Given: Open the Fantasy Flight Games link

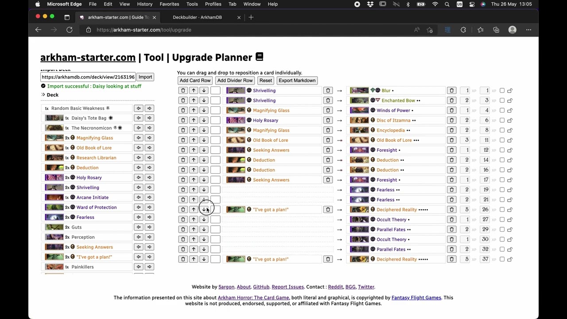Looking at the screenshot, I should coord(416,298).
